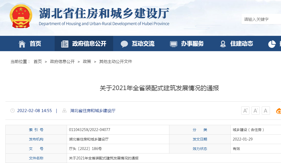Image resolution: width=281 pixels, height=163 pixels.
Task: Click the speech bubble icon for 互动交流
Action: 124,44
